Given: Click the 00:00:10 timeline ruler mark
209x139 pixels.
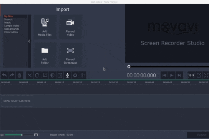Looking at the screenshot, I should pyautogui.click(x=41, y=82).
